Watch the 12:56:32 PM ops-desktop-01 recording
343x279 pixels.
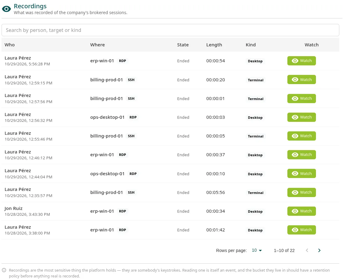pos(302,117)
